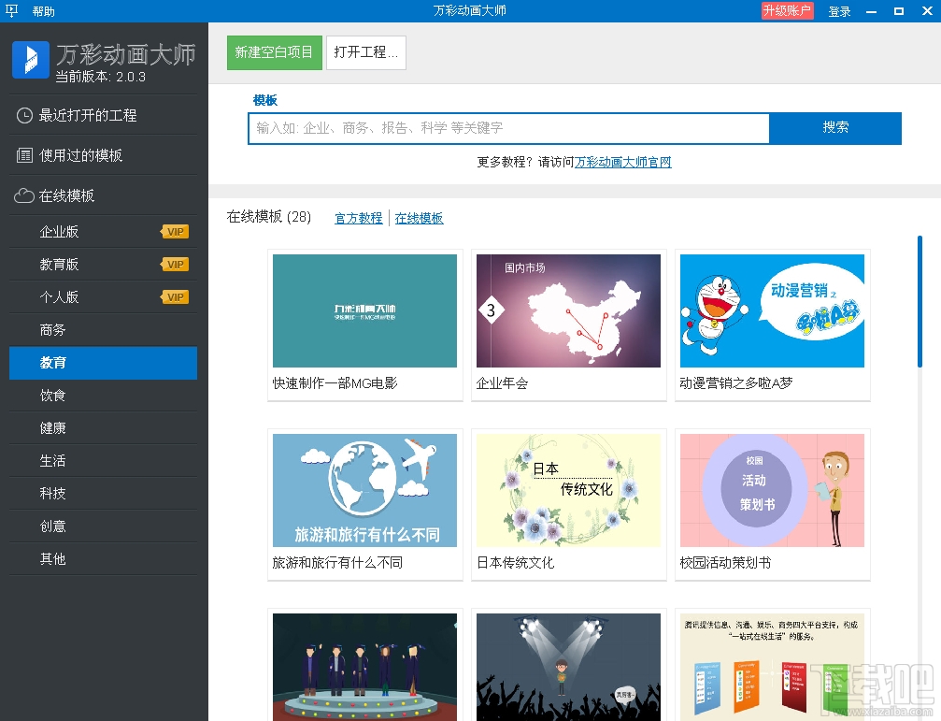Select the 科技 category
The height and width of the screenshot is (721, 941).
103,494
